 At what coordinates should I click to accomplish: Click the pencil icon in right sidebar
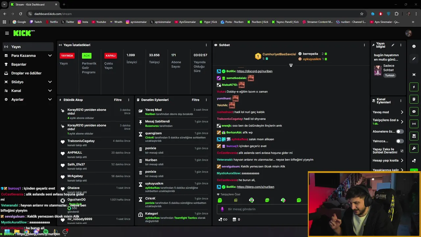414,59
